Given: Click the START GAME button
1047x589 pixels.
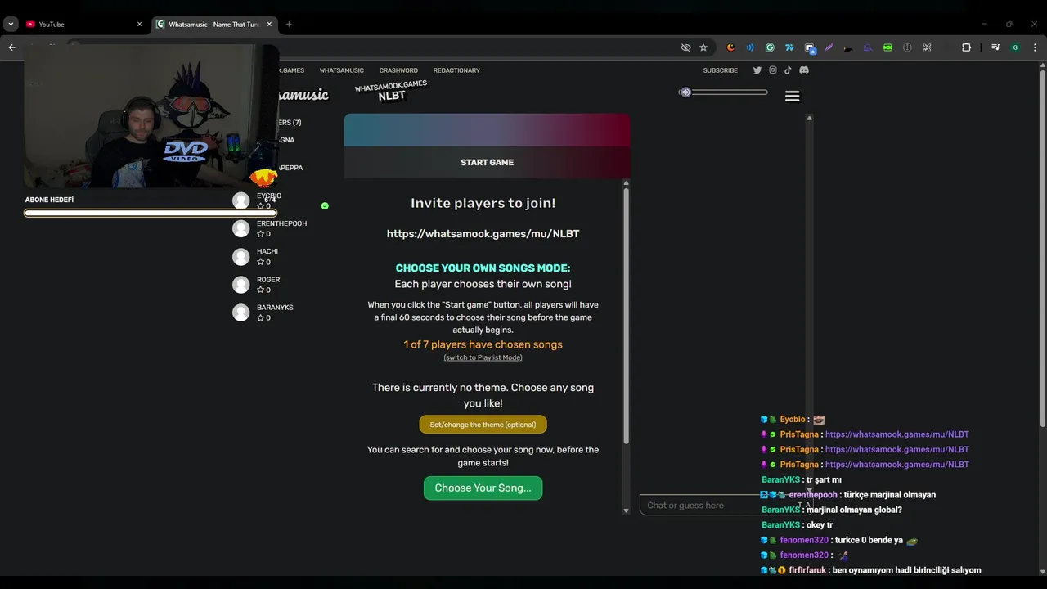Looking at the screenshot, I should (x=487, y=162).
